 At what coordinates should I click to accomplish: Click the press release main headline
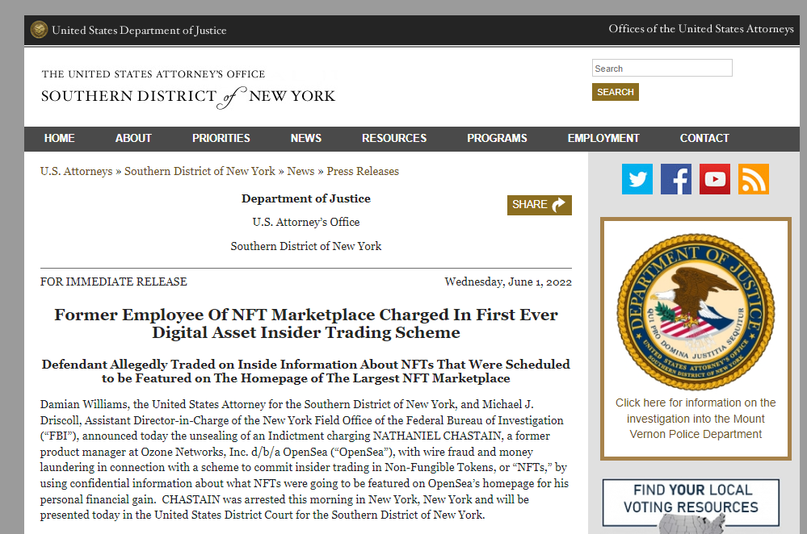[x=306, y=323]
